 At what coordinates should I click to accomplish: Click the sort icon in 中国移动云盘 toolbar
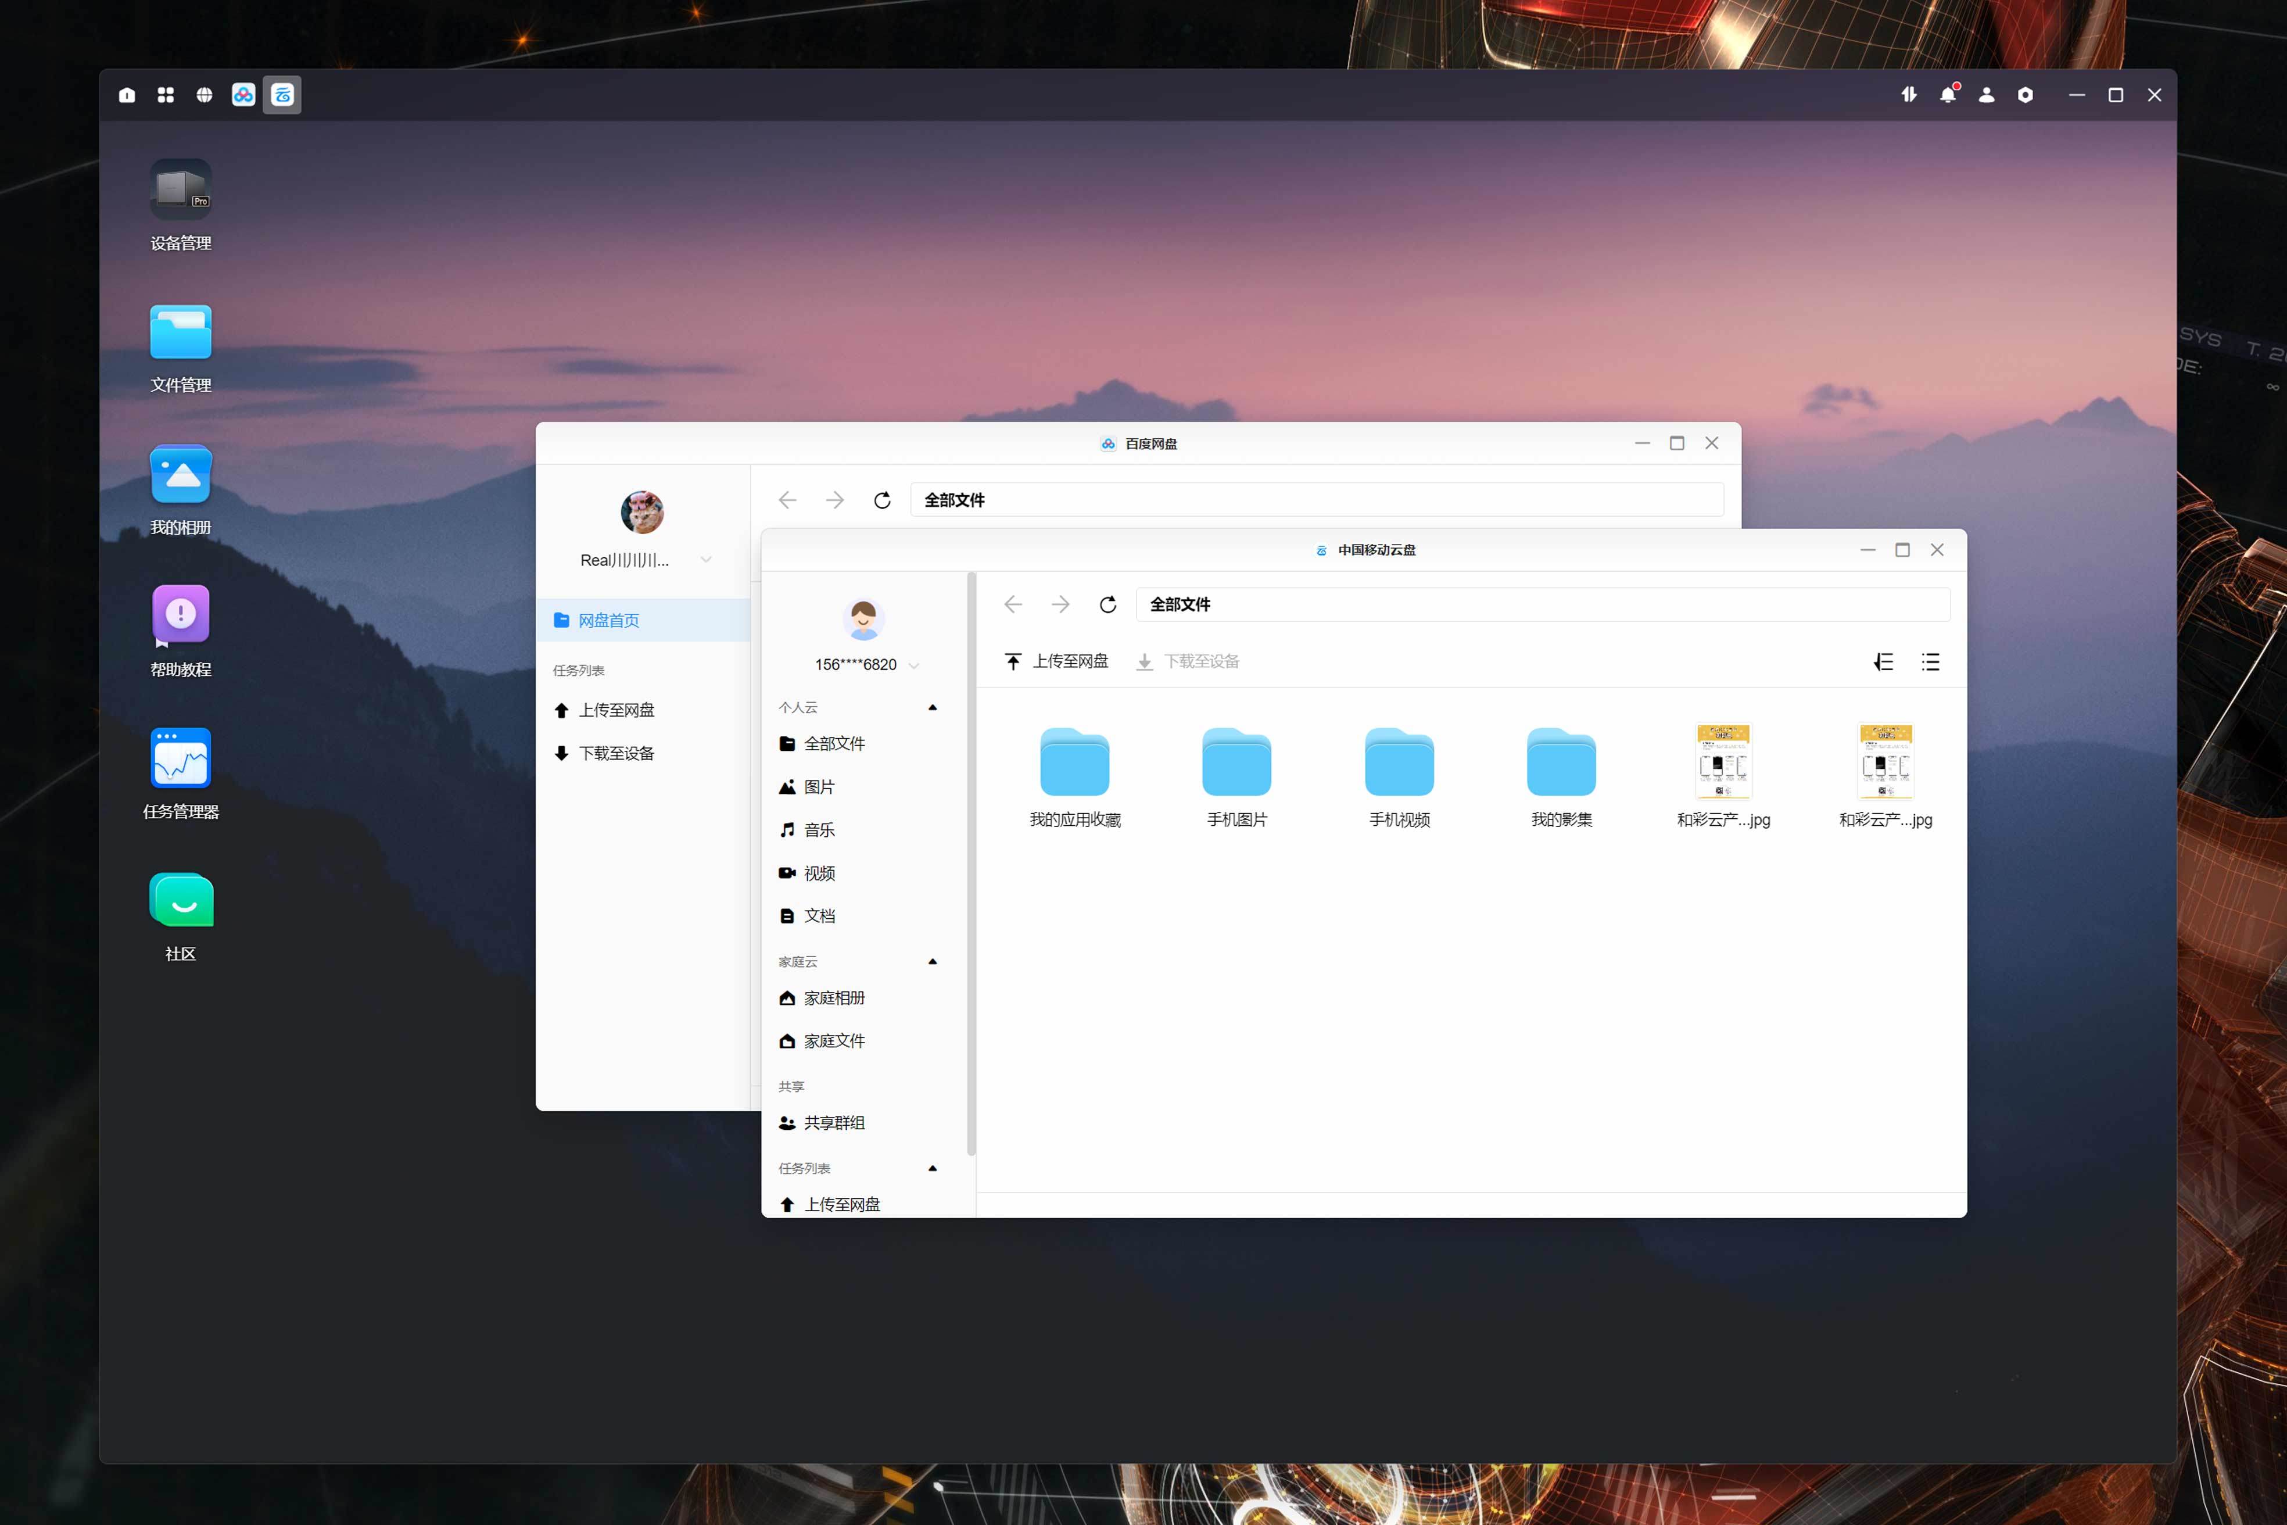coord(1884,663)
